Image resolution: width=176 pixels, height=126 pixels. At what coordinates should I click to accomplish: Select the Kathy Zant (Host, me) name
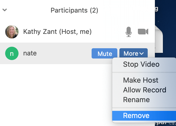click(x=57, y=32)
